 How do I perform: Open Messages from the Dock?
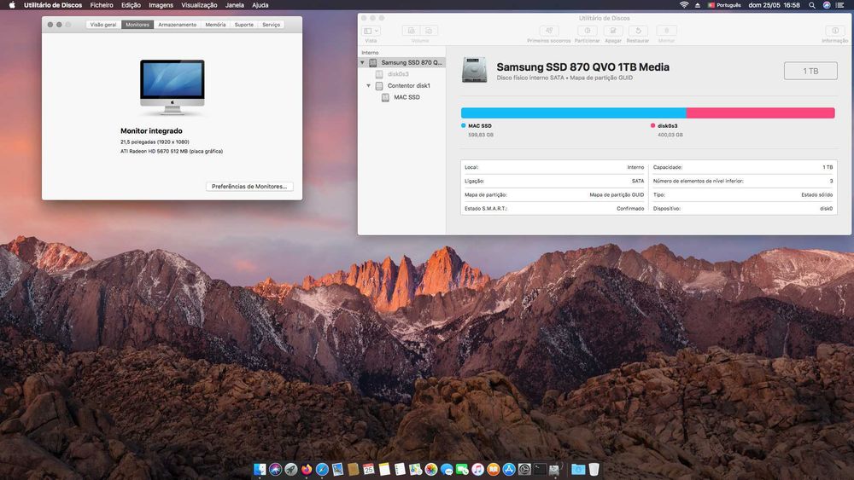(x=447, y=469)
